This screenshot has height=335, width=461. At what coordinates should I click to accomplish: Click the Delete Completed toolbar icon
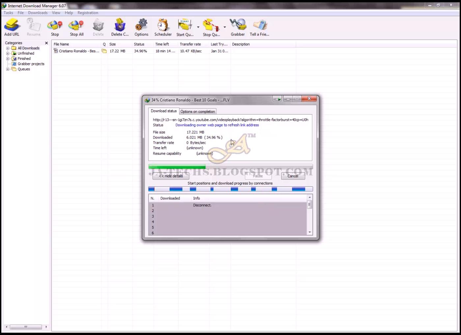click(x=120, y=25)
